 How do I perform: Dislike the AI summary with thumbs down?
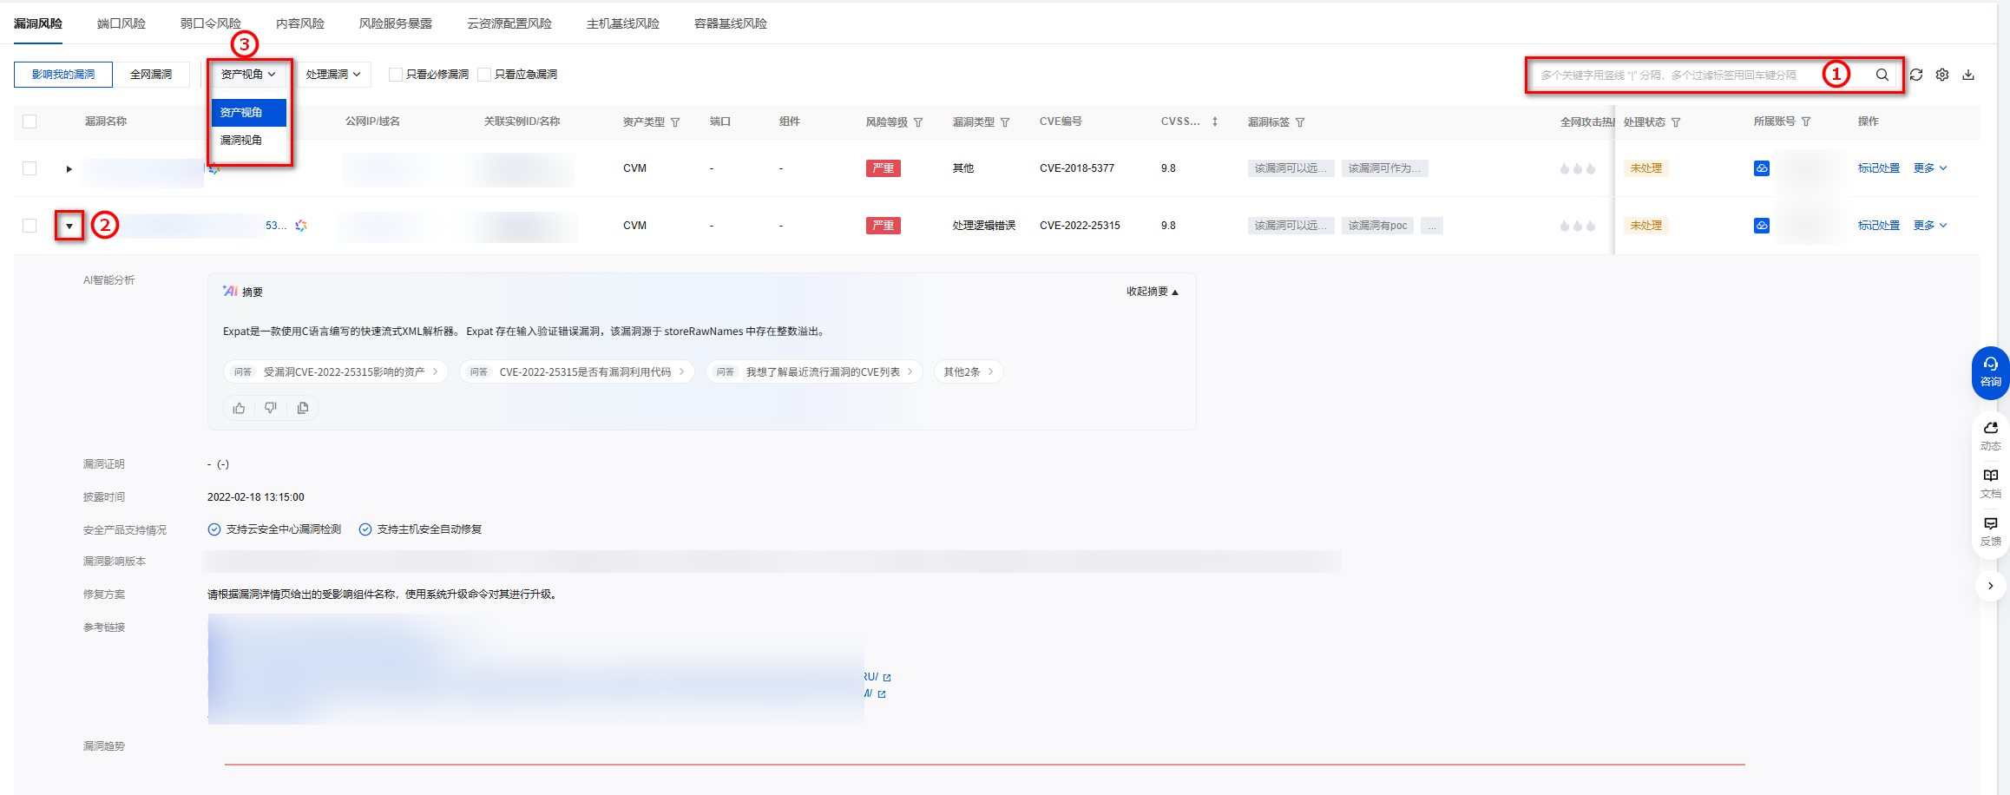(271, 408)
